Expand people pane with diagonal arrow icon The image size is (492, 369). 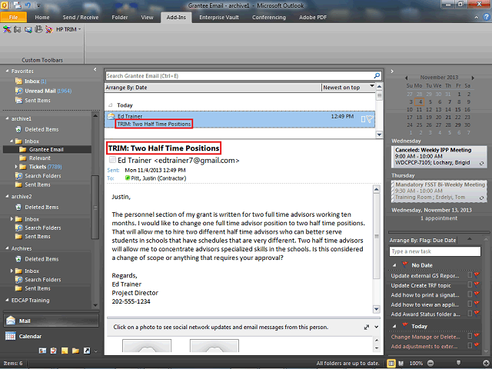[x=366, y=327]
